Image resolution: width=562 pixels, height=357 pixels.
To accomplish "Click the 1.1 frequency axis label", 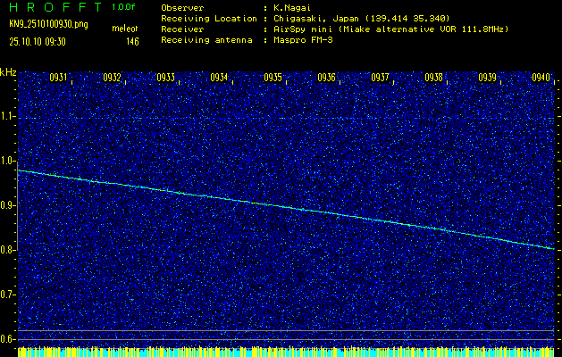I will click(8, 116).
